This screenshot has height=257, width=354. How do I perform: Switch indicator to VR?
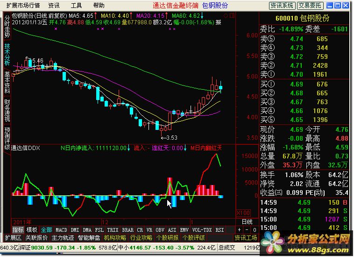click(149, 230)
